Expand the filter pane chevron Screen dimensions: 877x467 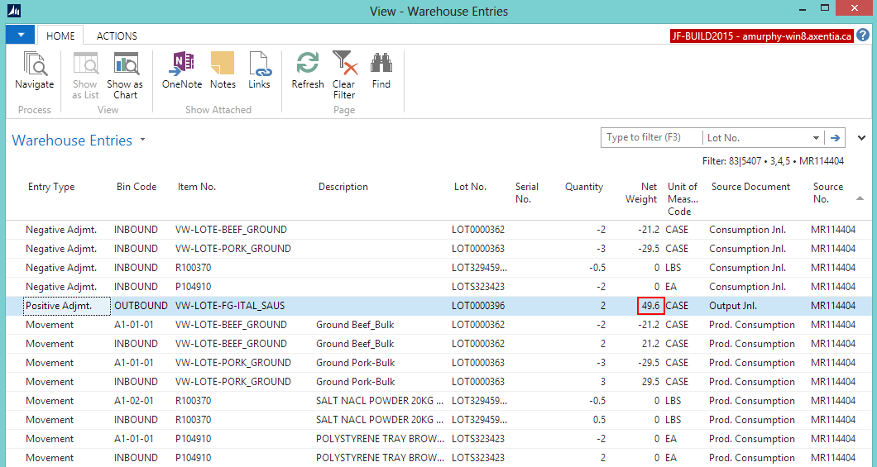coord(861,138)
